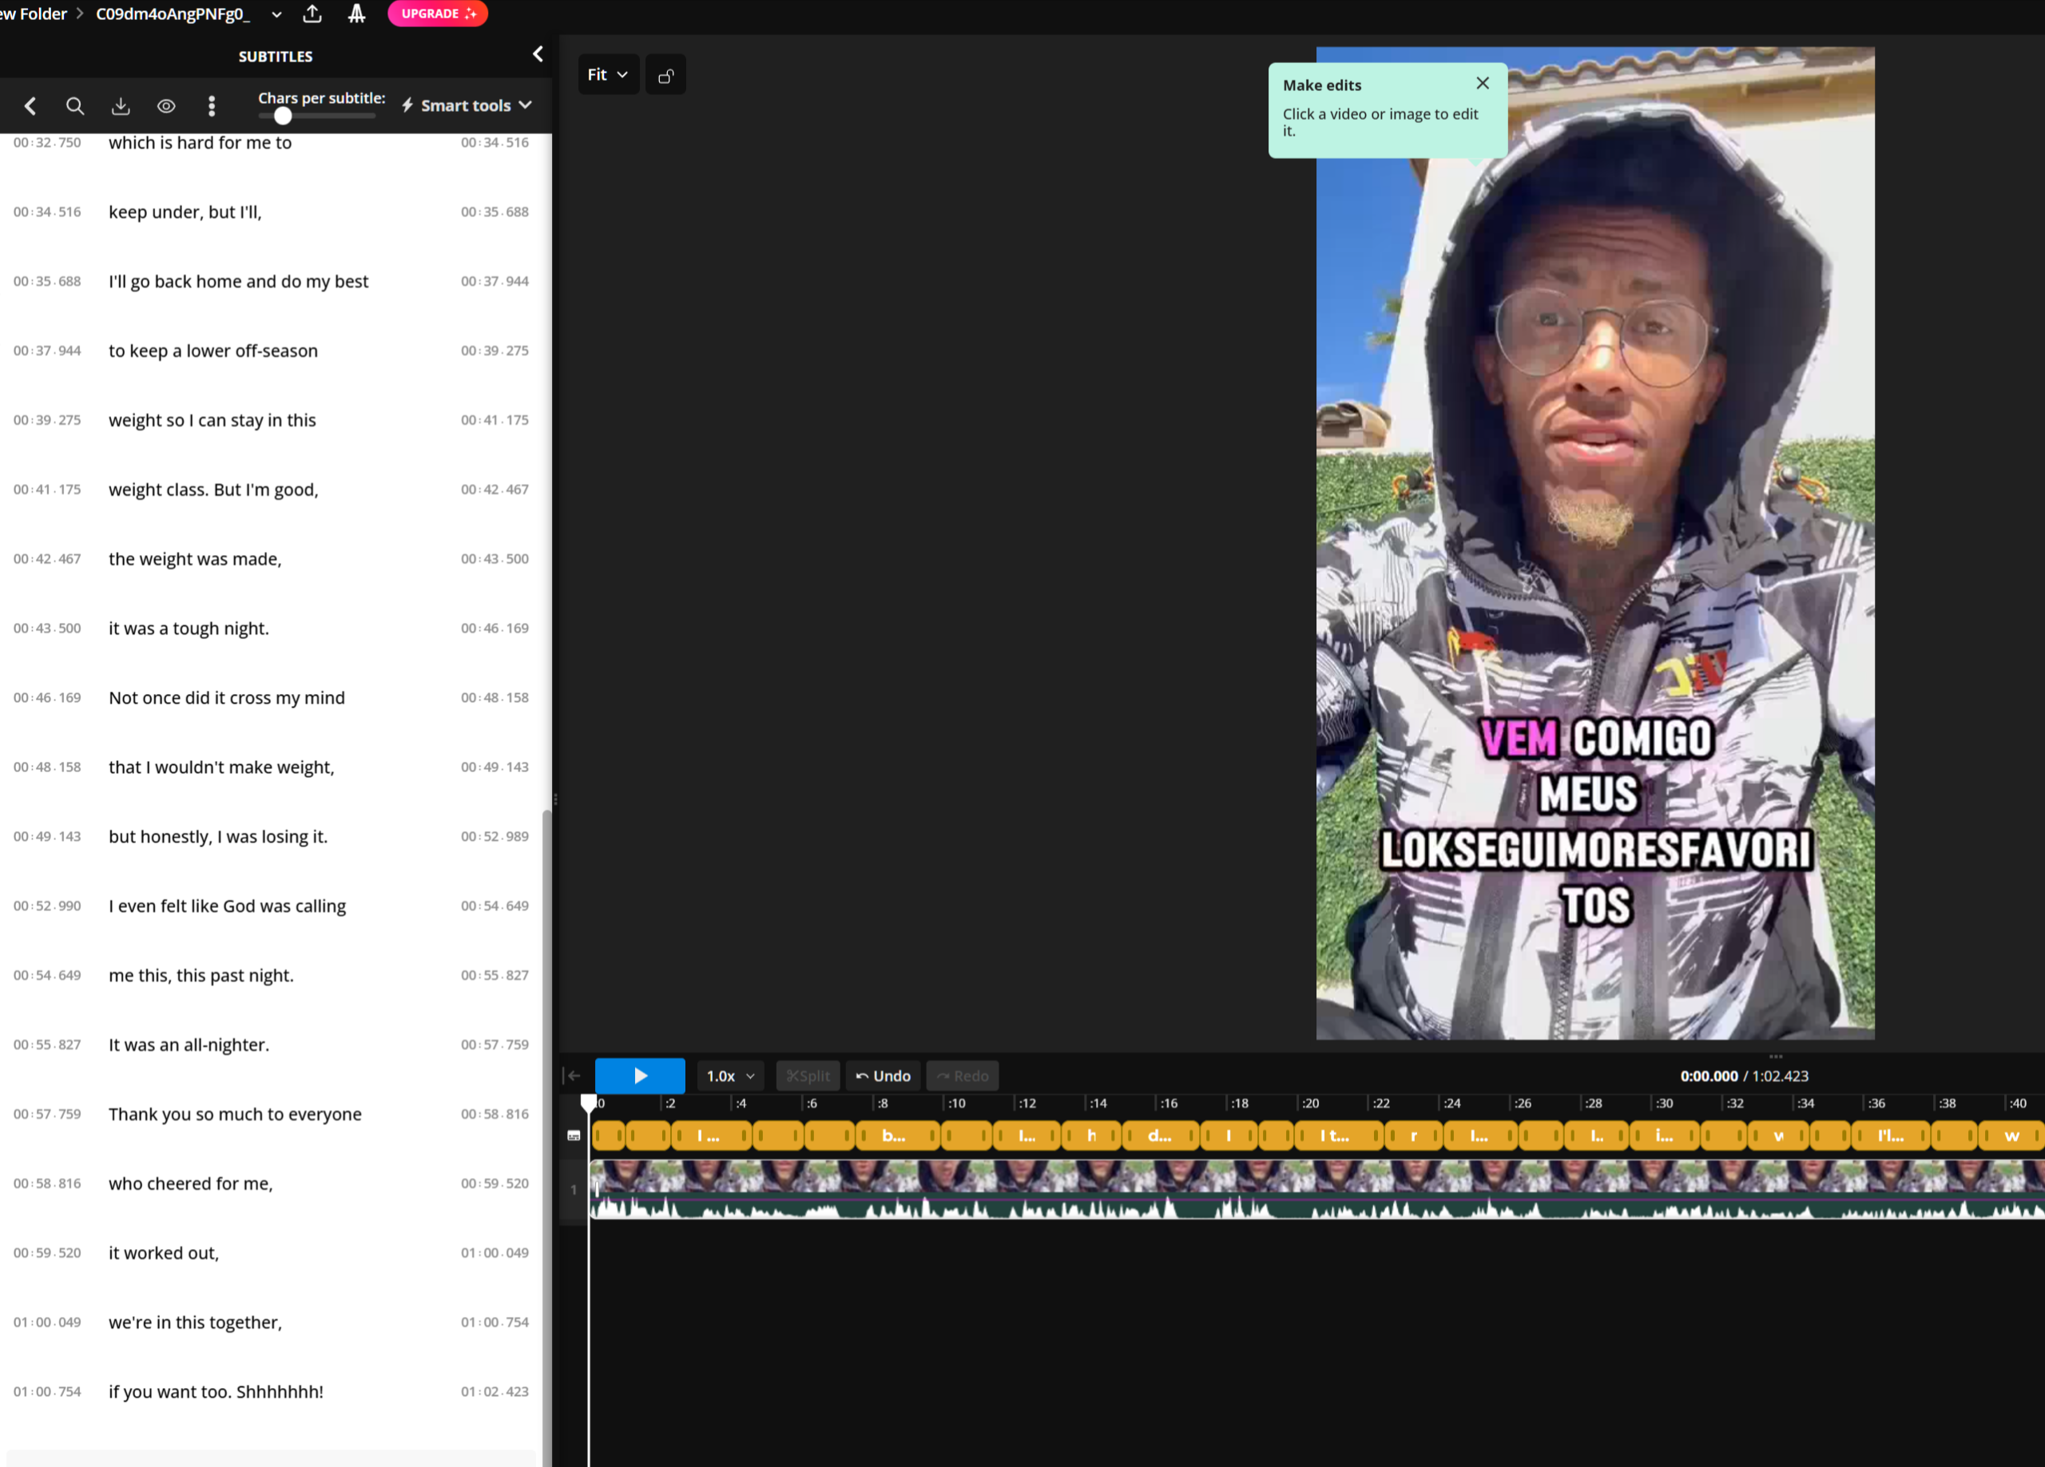Select subtitle line 'it was a tough night.'
Image resolution: width=2045 pixels, height=1467 pixels.
tap(189, 628)
